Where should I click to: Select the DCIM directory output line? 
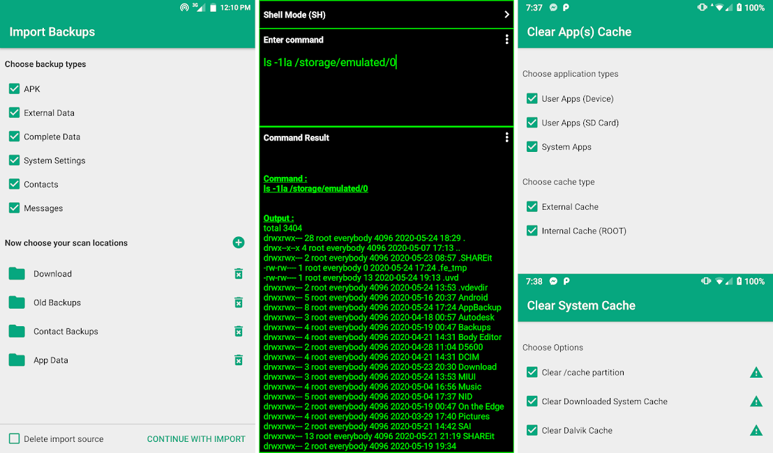(x=371, y=357)
